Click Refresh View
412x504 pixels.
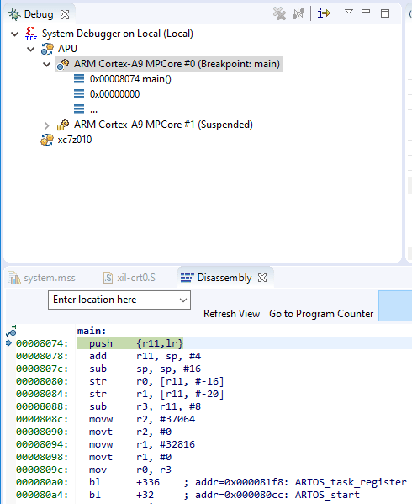(231, 314)
